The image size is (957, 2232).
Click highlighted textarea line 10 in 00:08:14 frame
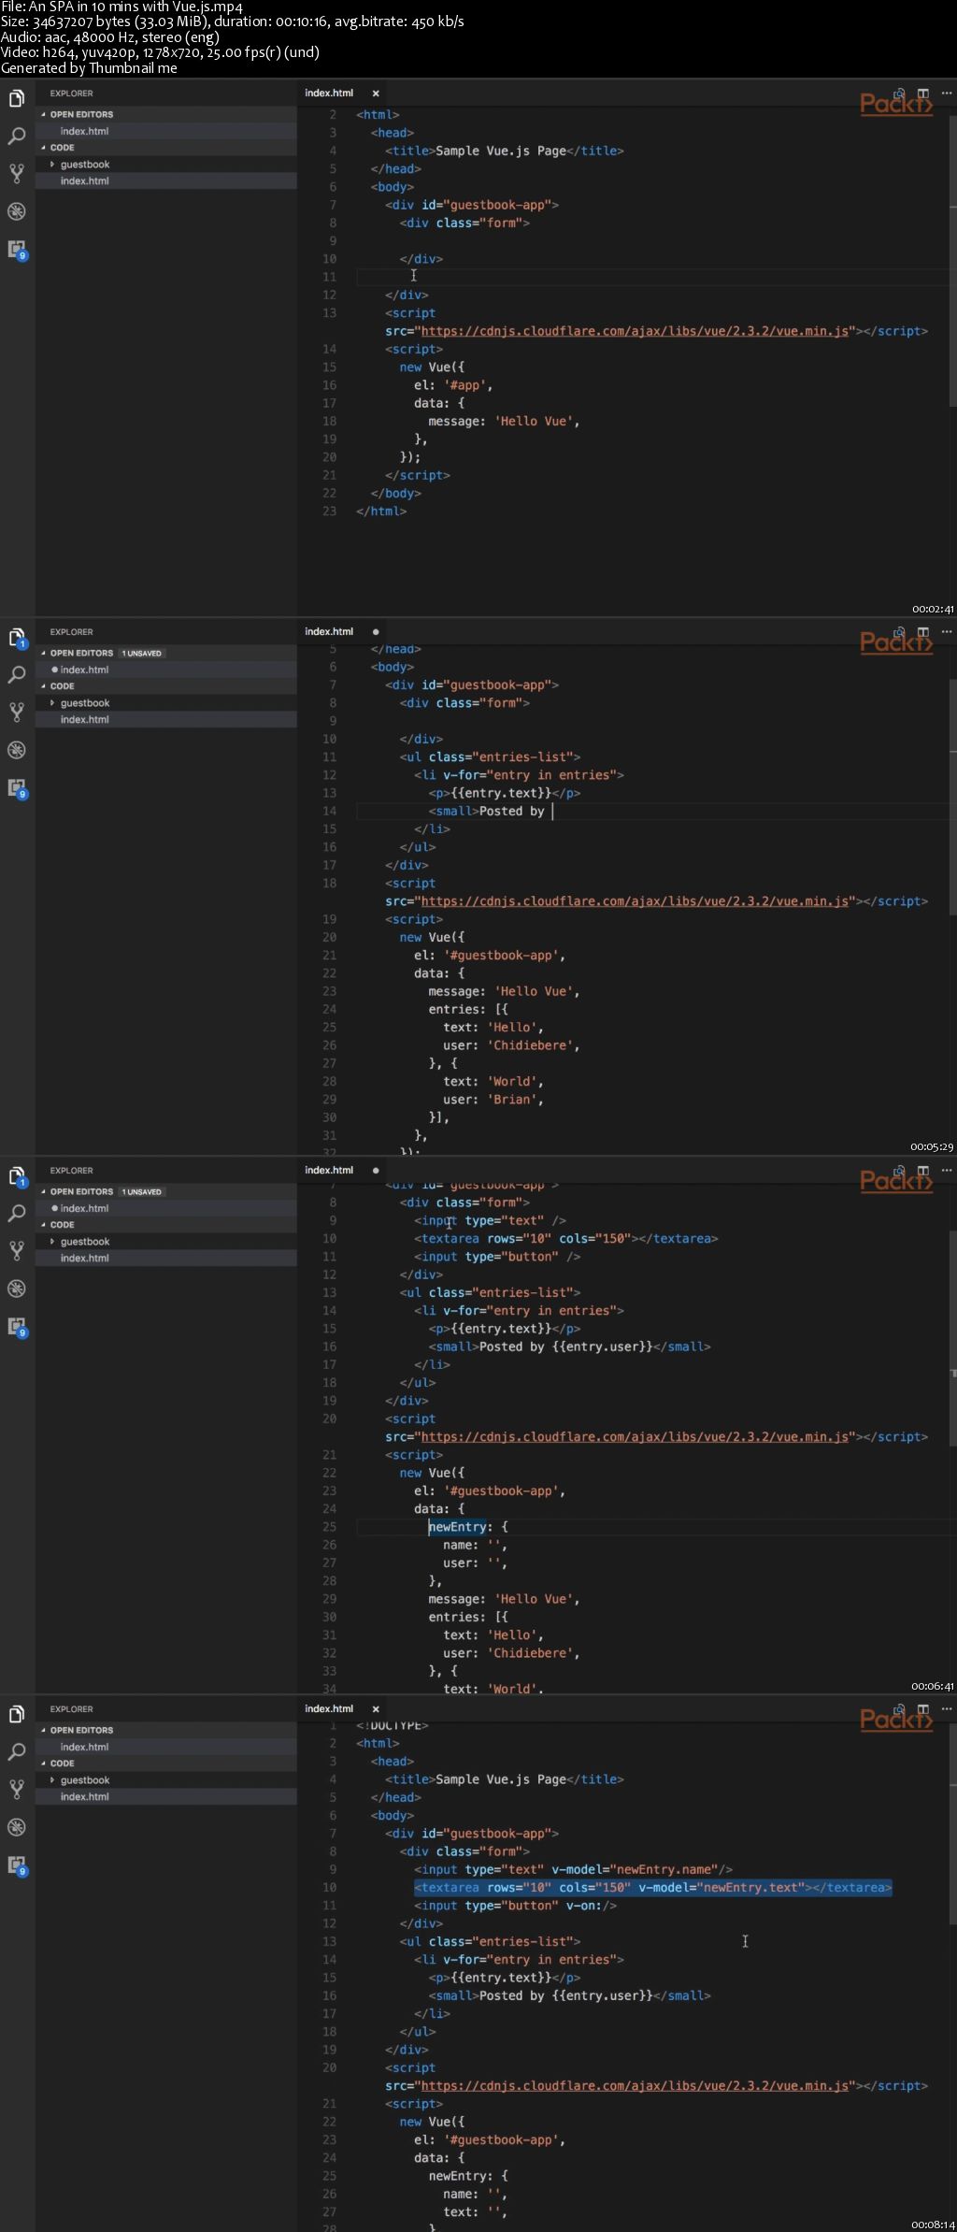[x=653, y=1888]
